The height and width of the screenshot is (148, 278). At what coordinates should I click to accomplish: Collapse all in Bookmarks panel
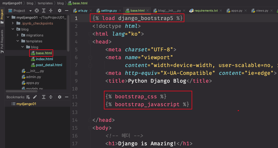51,97
